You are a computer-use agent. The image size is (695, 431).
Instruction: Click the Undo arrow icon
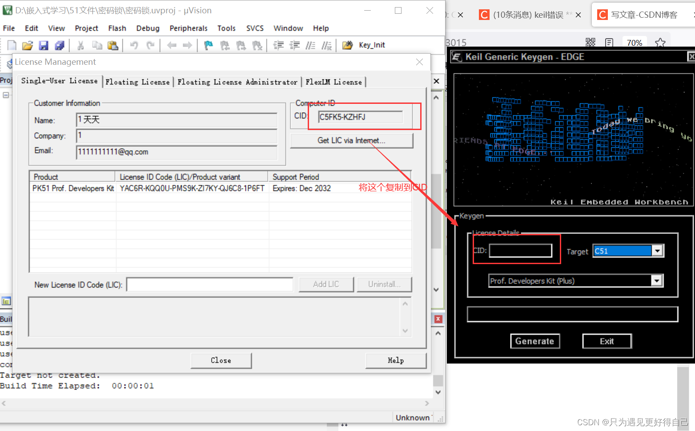click(x=134, y=45)
